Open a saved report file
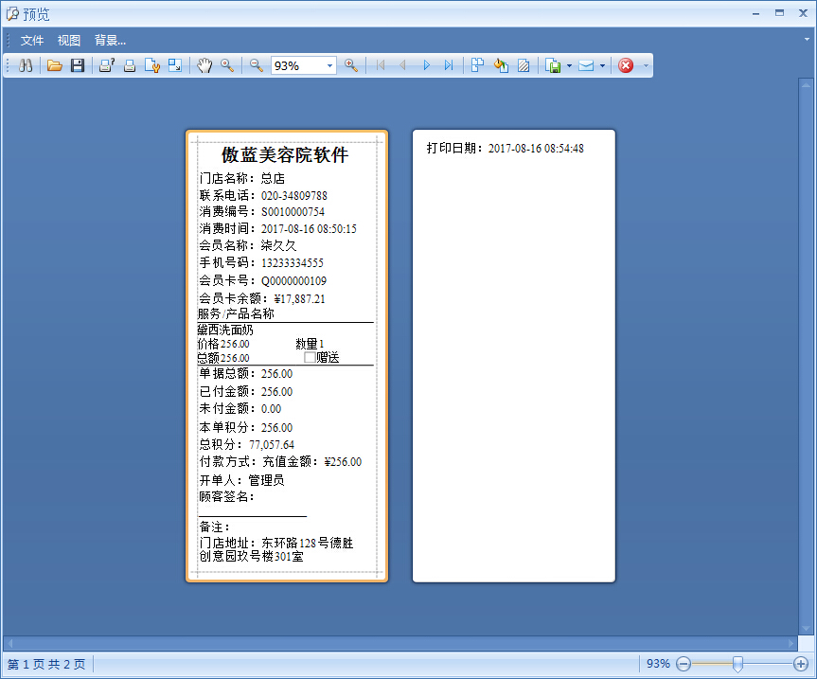Screen dimensions: 817x679 click(x=55, y=65)
